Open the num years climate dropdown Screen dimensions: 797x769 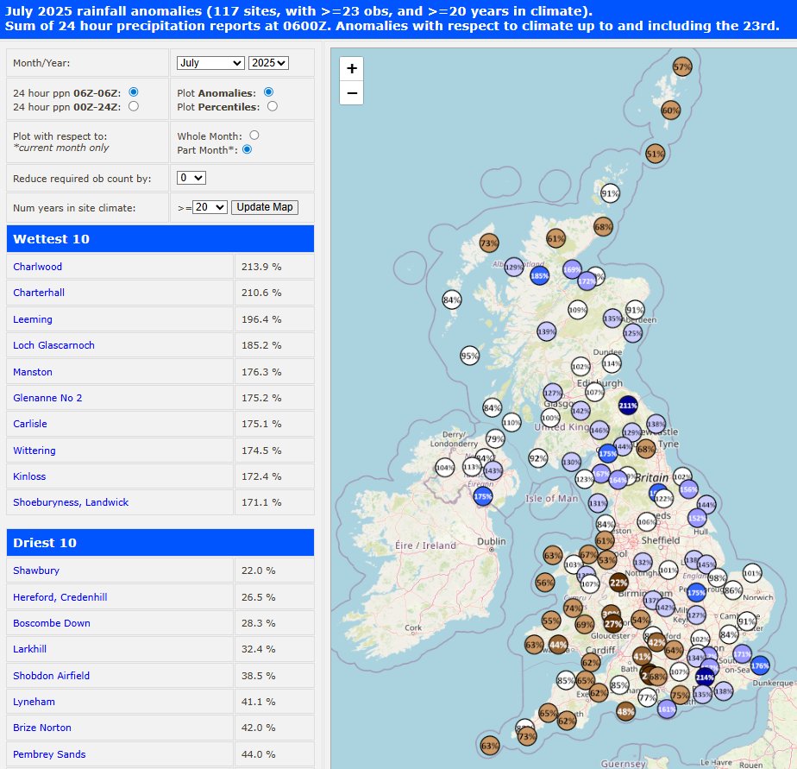click(210, 207)
